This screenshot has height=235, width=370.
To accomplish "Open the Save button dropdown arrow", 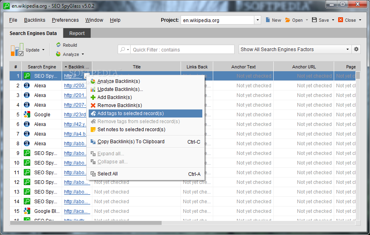I will click(333, 20).
